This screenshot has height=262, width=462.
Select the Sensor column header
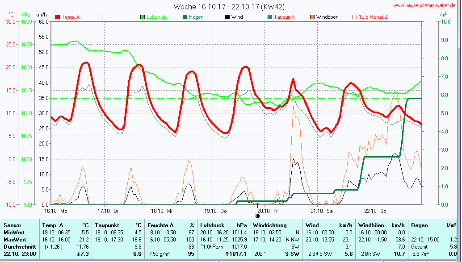click(13, 225)
